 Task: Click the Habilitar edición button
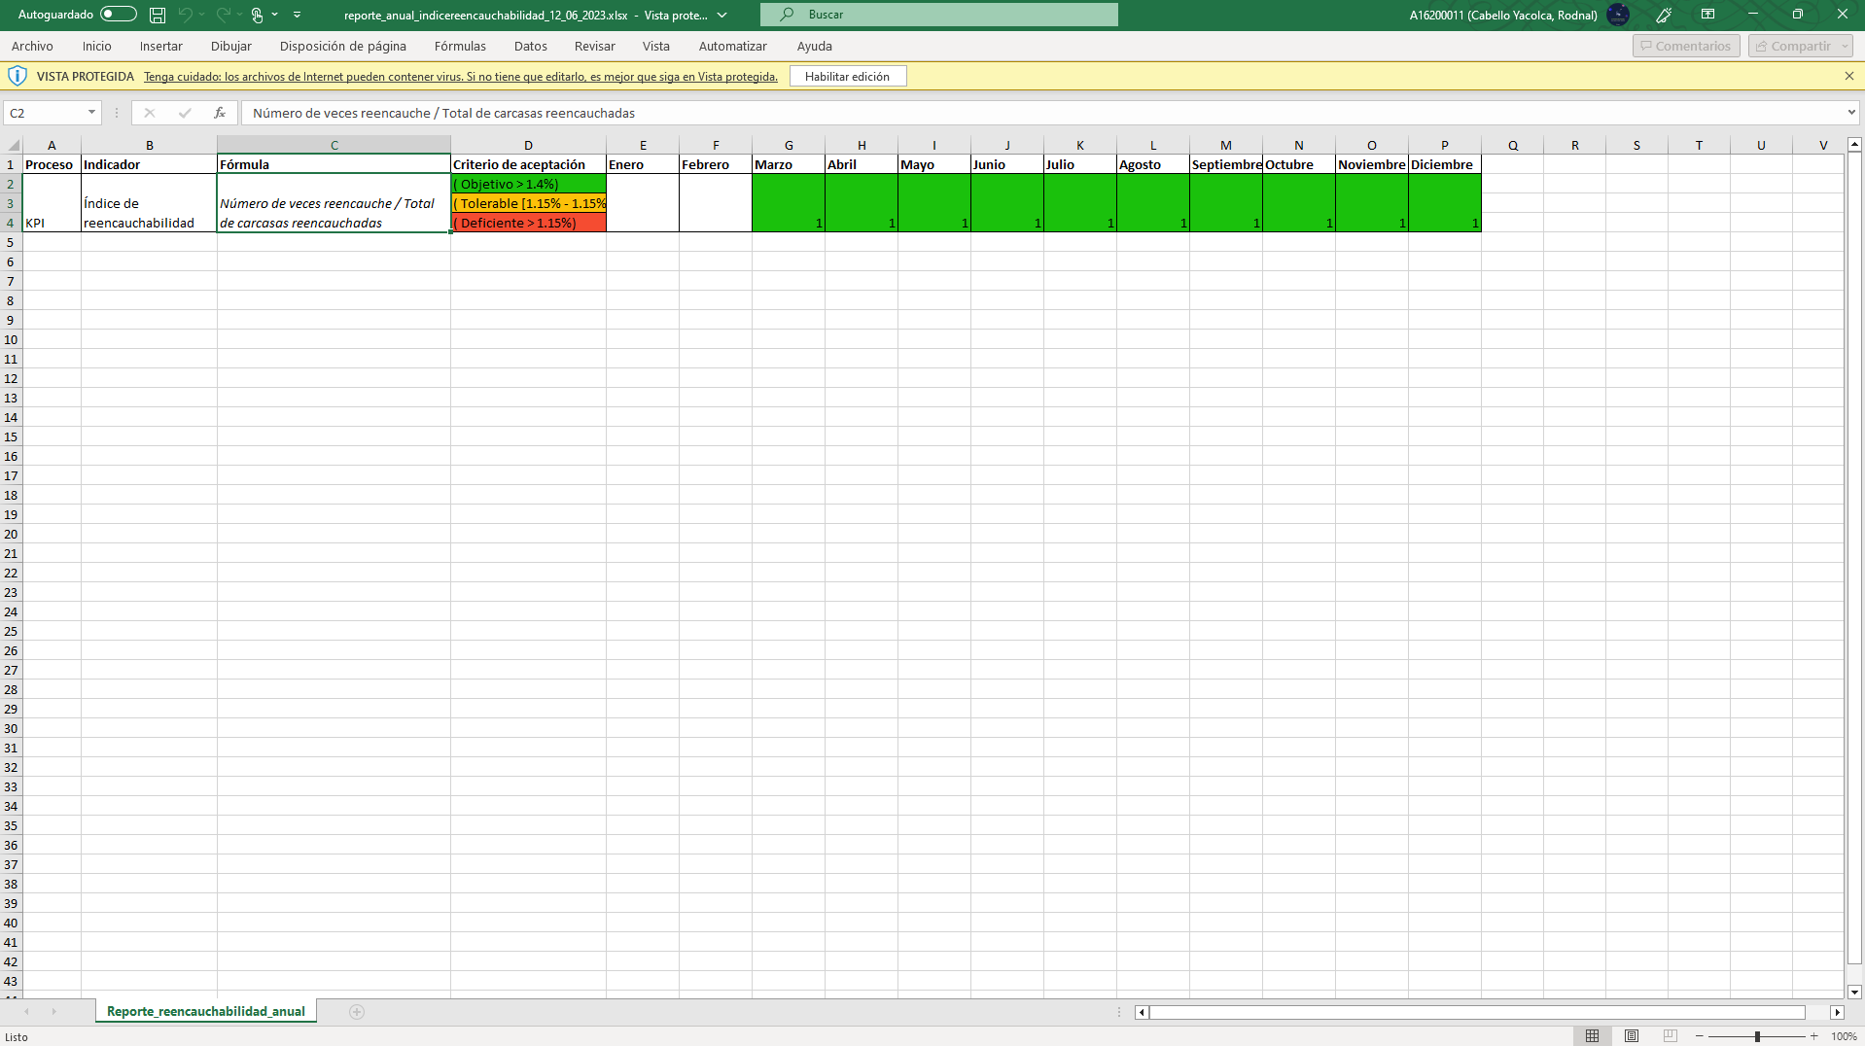(847, 77)
